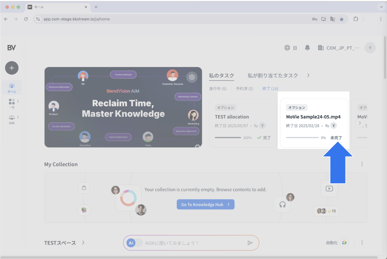Click the automation icon next to 自動化
The image size is (387, 259).
click(x=344, y=243)
